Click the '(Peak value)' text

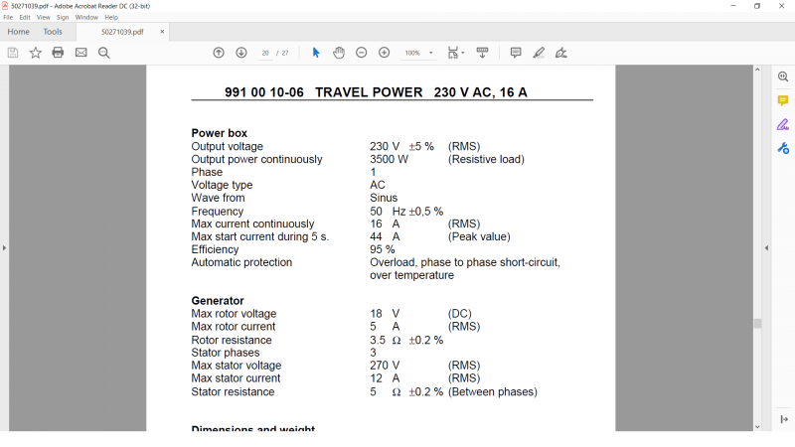(x=479, y=236)
